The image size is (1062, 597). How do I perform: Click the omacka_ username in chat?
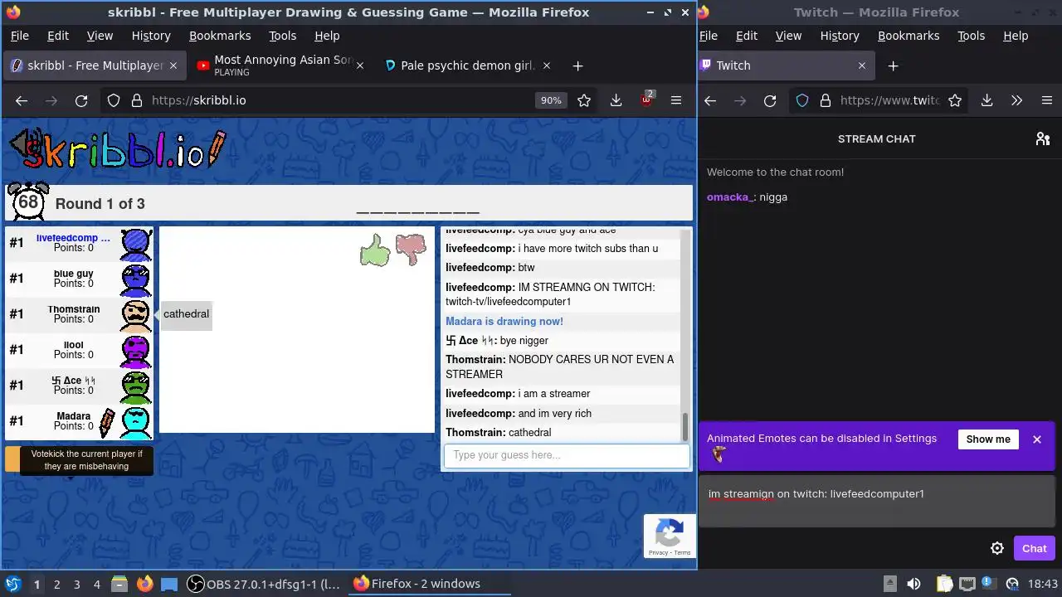coord(730,197)
